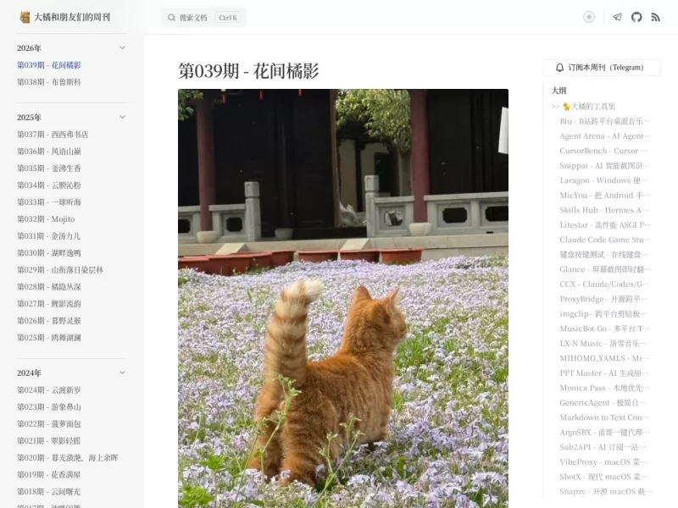
Task: Open 第037期 - 西西弗书店 issue
Action: (53, 135)
